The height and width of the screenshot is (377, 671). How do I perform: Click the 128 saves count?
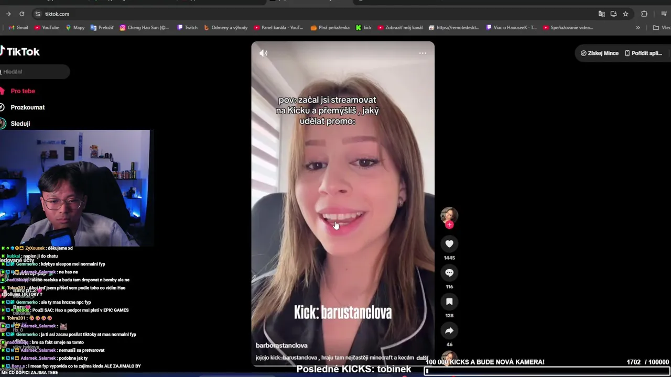click(449, 315)
